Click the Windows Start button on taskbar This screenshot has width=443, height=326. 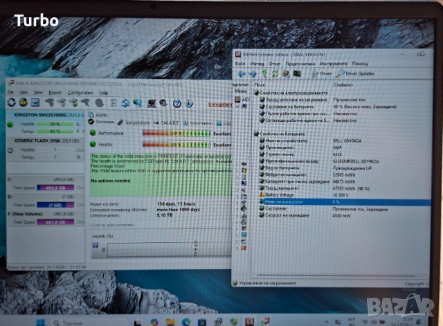click(x=40, y=323)
